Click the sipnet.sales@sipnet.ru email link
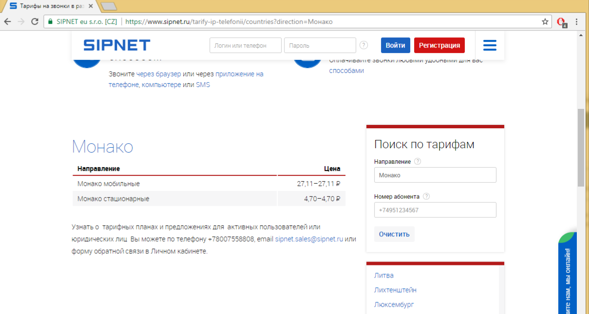 (x=309, y=239)
